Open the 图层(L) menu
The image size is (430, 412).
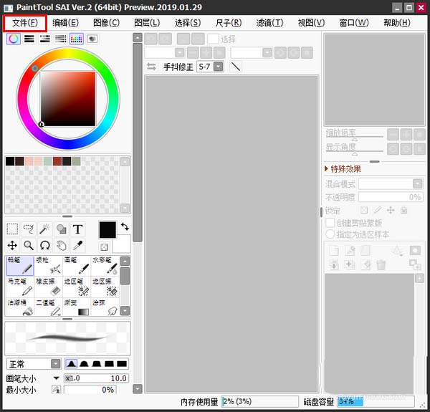click(x=147, y=23)
